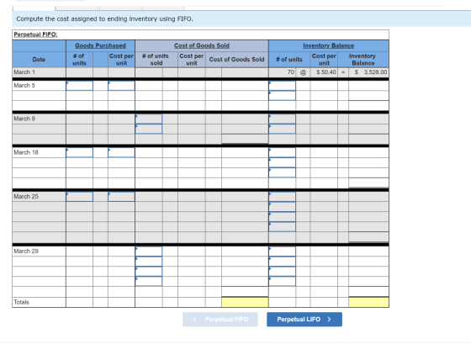Select March 25 purchase cost per unit field

tap(121, 197)
